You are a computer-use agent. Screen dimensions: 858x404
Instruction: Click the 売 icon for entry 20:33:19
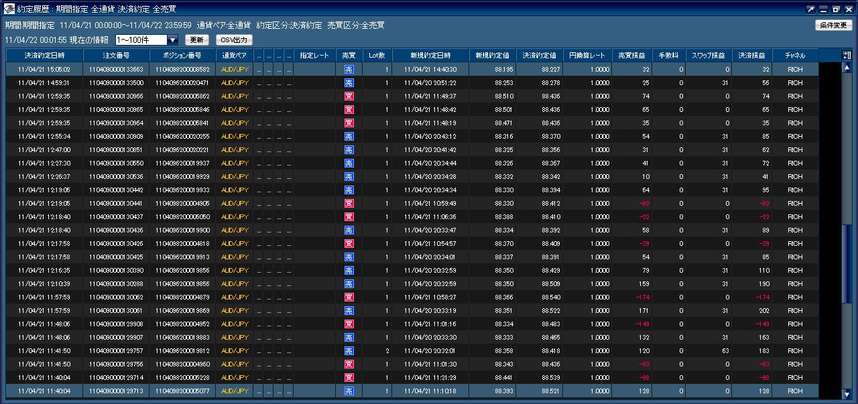pos(349,310)
